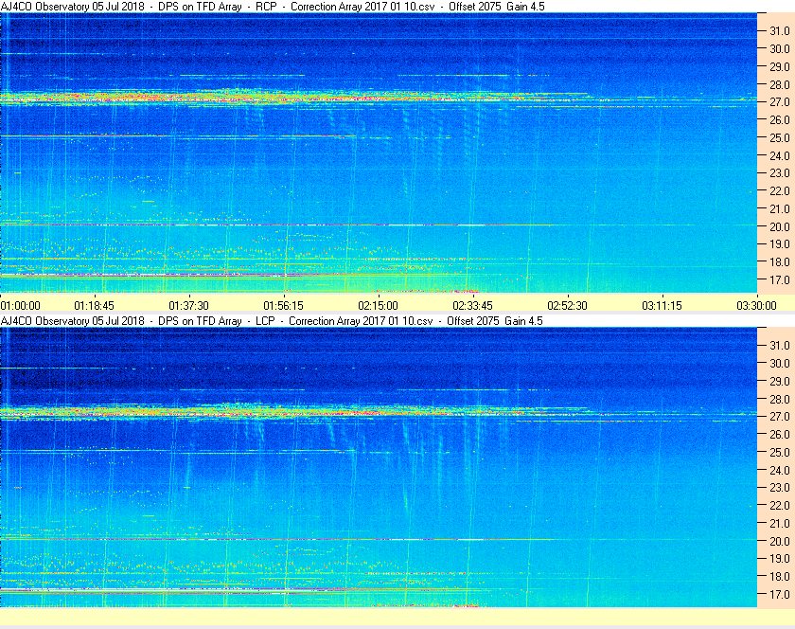795x629 pixels.
Task: Click the 31.0 frequency label on RCP plot
Action: tap(780, 31)
